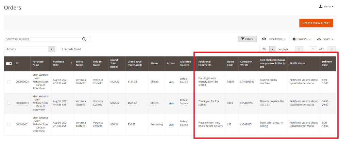
Task: View order 000000001
Action: 171,125
